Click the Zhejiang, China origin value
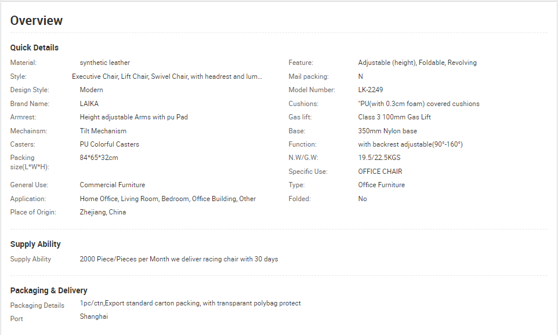 pos(103,212)
